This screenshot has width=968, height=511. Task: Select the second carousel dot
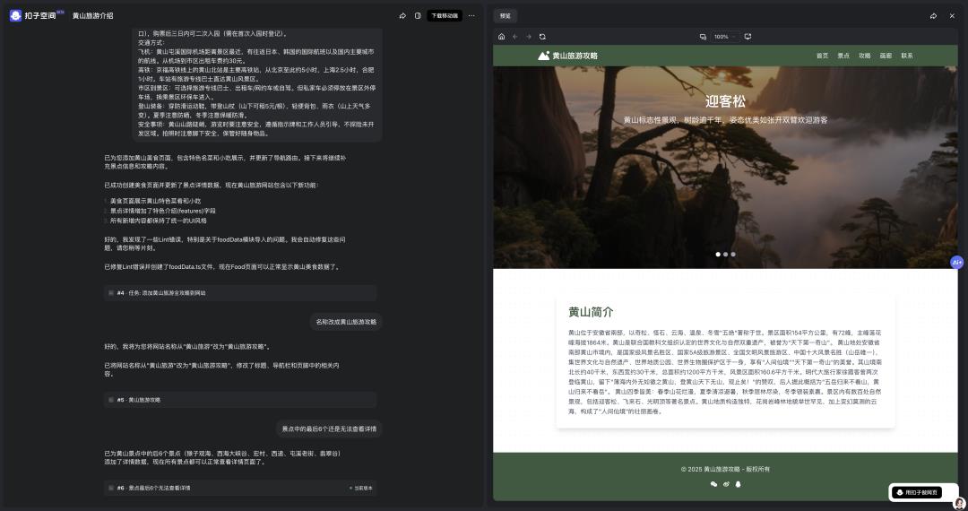point(725,255)
